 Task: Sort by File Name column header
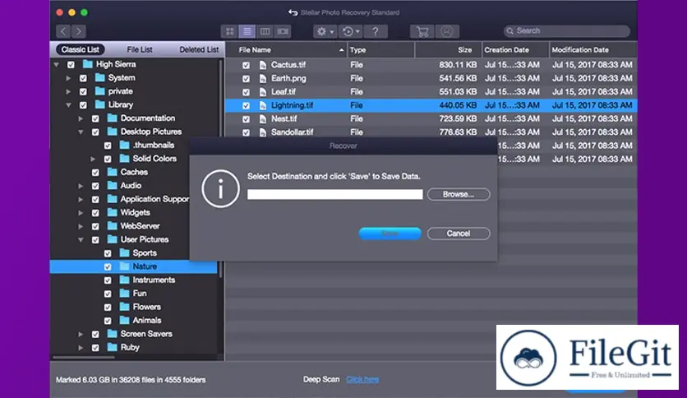tap(287, 50)
